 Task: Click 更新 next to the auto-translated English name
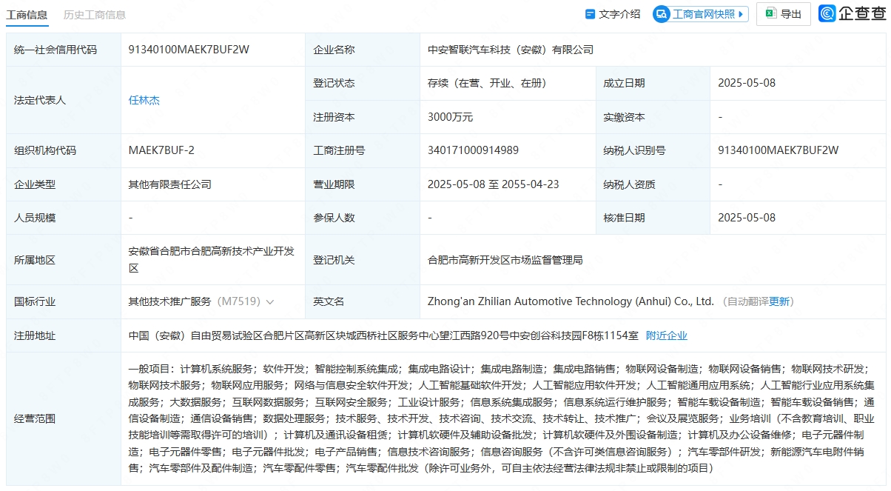(779, 301)
